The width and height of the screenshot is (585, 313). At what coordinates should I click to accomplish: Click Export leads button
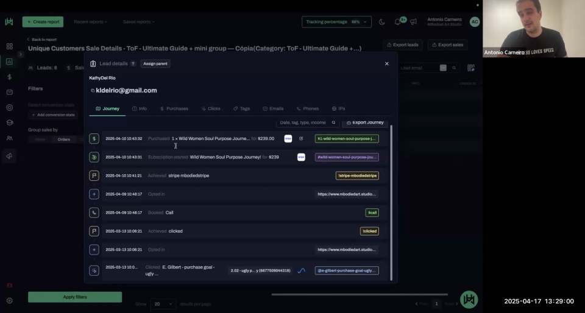[403, 44]
